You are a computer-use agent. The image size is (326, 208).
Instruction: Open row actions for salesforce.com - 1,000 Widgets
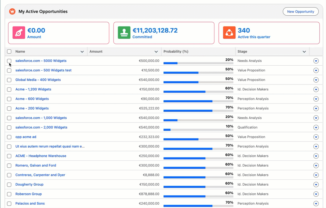(316, 118)
